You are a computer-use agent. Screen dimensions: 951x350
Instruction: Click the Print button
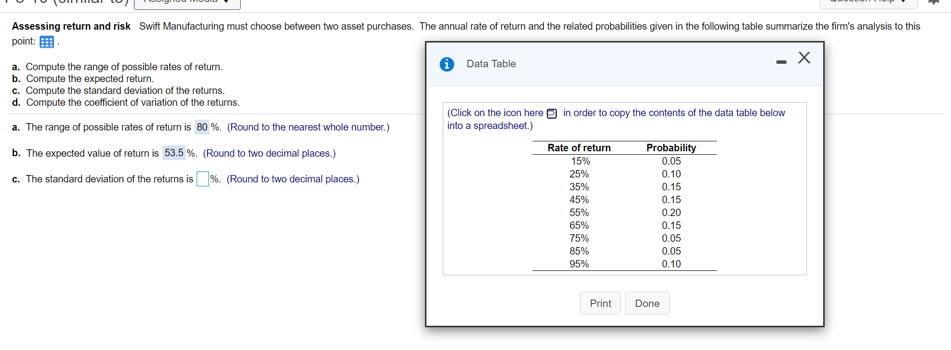point(600,303)
